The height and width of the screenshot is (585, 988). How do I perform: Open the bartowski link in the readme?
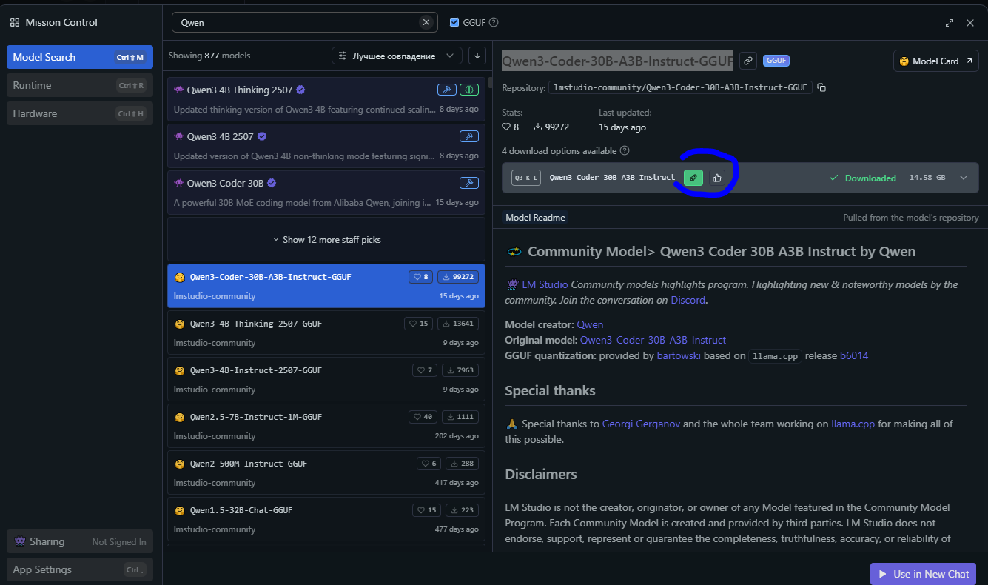pos(673,355)
